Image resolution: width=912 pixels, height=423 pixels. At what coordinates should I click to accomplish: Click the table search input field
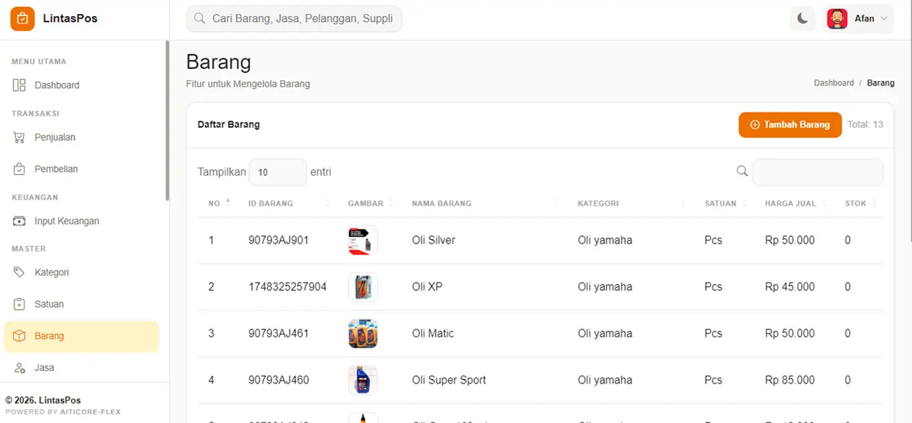tap(817, 172)
